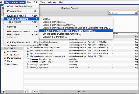
Task: Select Keychain First Aid
Action: click(x=22, y=16)
